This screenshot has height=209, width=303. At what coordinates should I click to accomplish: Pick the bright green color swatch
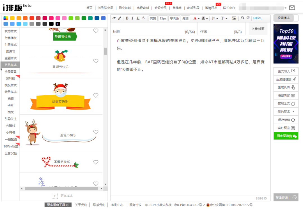[71, 18]
